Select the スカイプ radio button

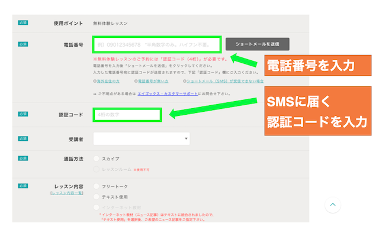96,158
